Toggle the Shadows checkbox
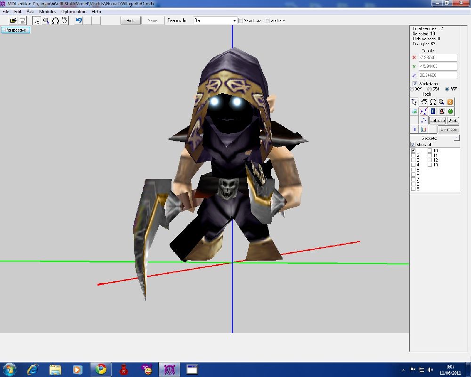The width and height of the screenshot is (471, 377). pyautogui.click(x=241, y=21)
